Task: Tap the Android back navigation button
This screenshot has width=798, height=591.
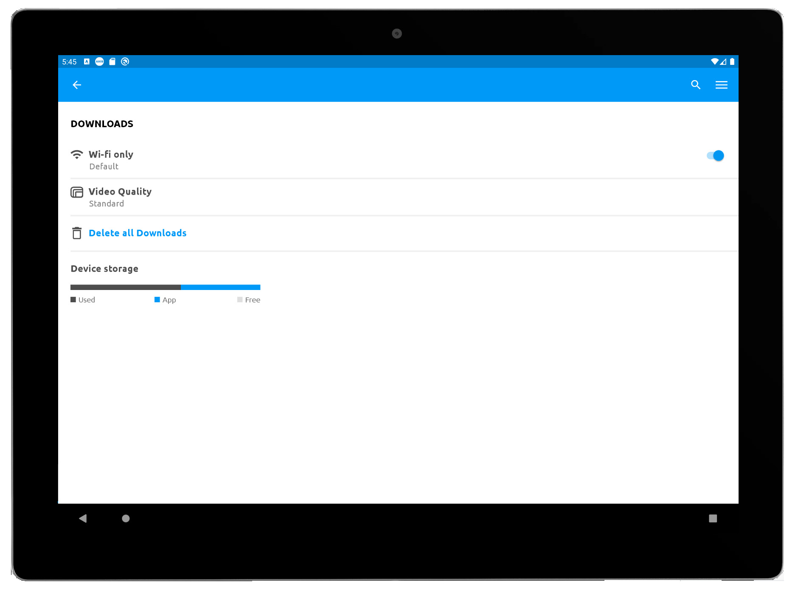Action: click(x=83, y=519)
